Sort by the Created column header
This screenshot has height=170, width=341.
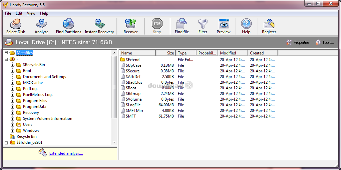click(263, 53)
